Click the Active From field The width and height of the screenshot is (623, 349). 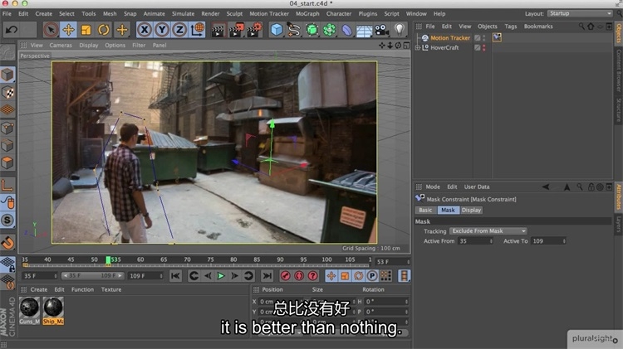click(x=476, y=241)
